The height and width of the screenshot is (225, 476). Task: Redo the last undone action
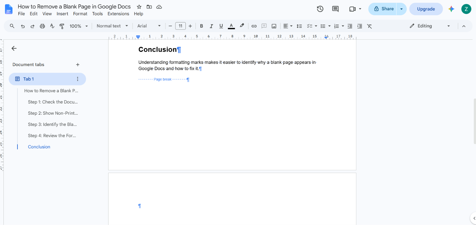coord(32,26)
